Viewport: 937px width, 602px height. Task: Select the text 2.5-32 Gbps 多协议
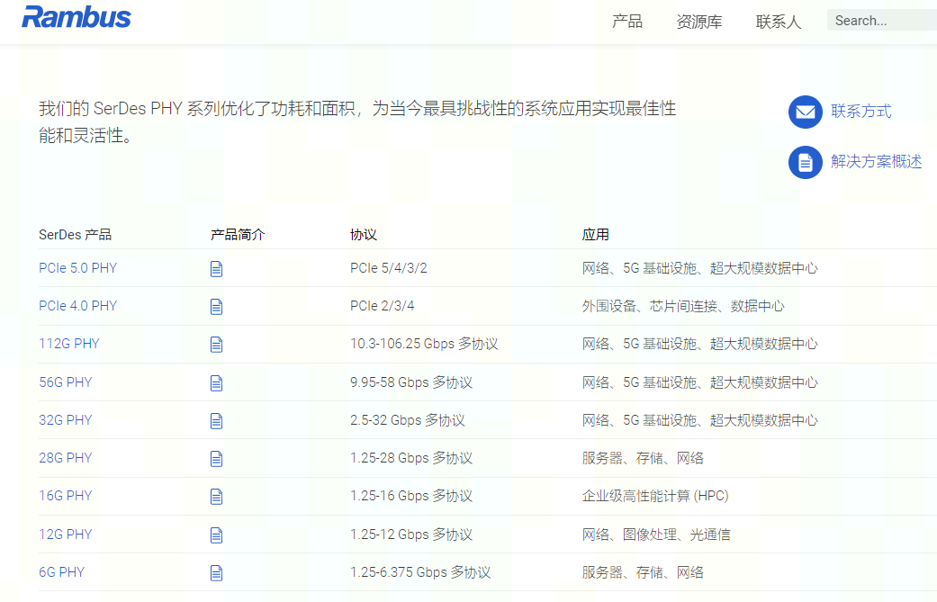(408, 420)
